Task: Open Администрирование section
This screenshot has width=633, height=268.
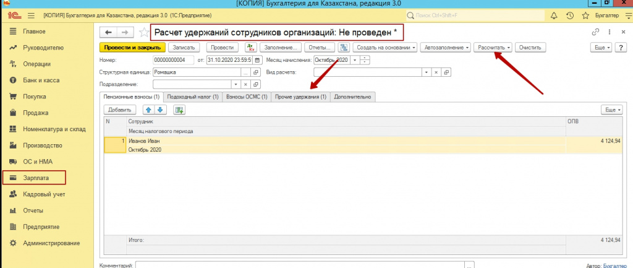Action: pos(51,243)
